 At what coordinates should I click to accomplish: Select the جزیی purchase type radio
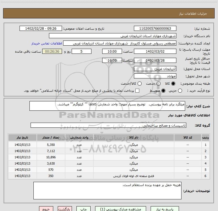(180, 91)
